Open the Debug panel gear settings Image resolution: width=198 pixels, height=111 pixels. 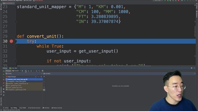coord(192,68)
